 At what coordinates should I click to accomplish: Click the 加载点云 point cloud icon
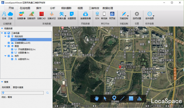(x=52, y=14)
